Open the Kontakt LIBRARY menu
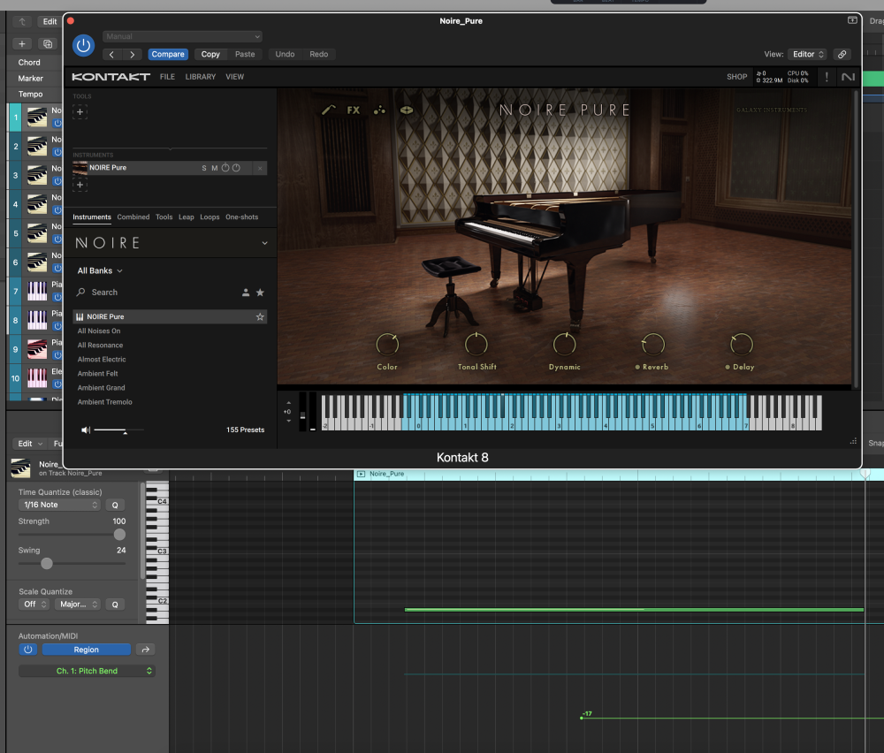The image size is (884, 753). 200,77
